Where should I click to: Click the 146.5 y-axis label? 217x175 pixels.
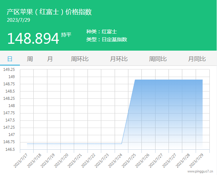9,149
